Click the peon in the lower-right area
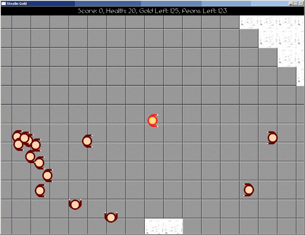The height and width of the screenshot is (235, 305). [x=248, y=190]
